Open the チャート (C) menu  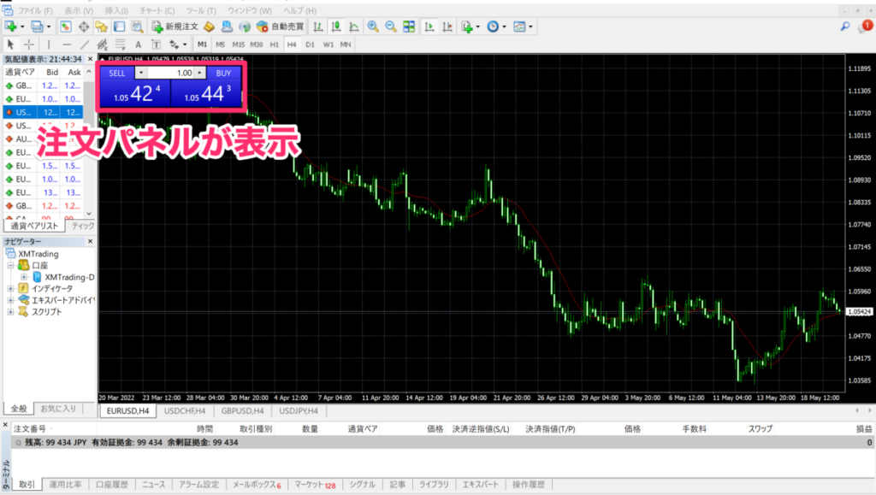pos(157,10)
